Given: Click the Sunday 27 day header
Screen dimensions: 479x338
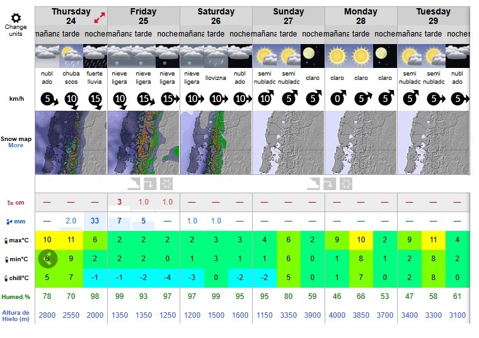Looking at the screenshot, I should click(288, 16).
